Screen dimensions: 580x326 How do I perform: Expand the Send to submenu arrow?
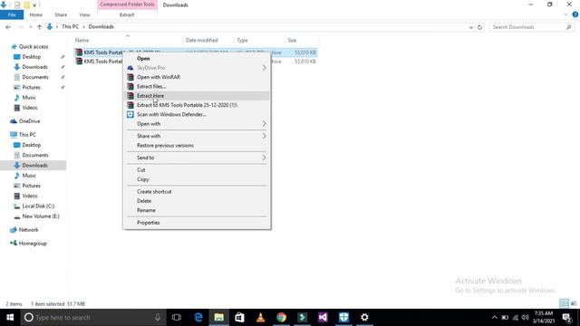click(x=264, y=158)
